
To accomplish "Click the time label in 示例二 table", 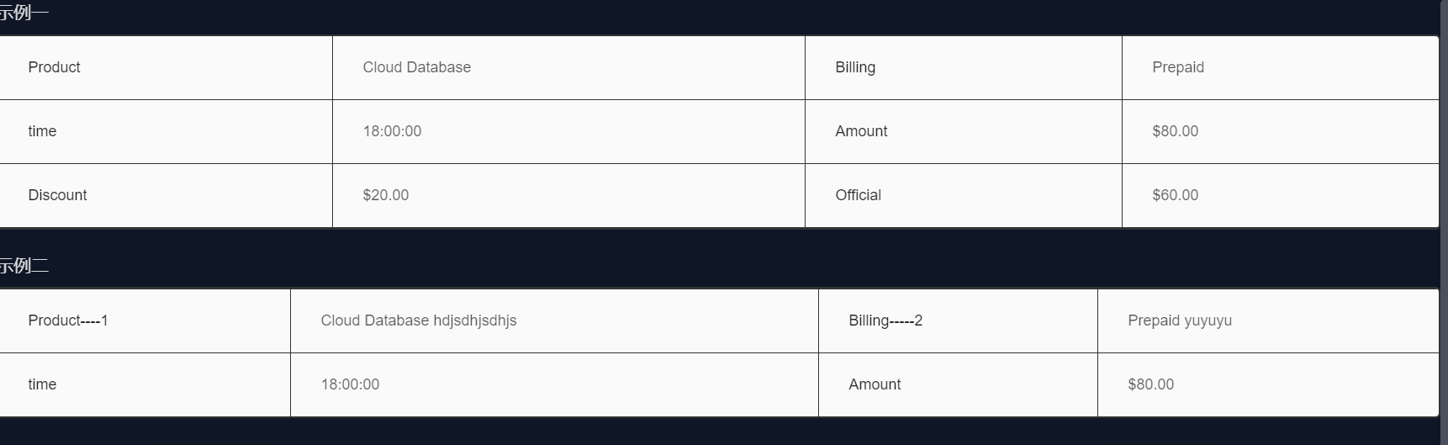I will click(x=42, y=384).
